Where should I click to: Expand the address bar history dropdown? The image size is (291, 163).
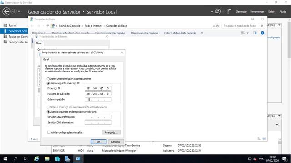point(214,26)
